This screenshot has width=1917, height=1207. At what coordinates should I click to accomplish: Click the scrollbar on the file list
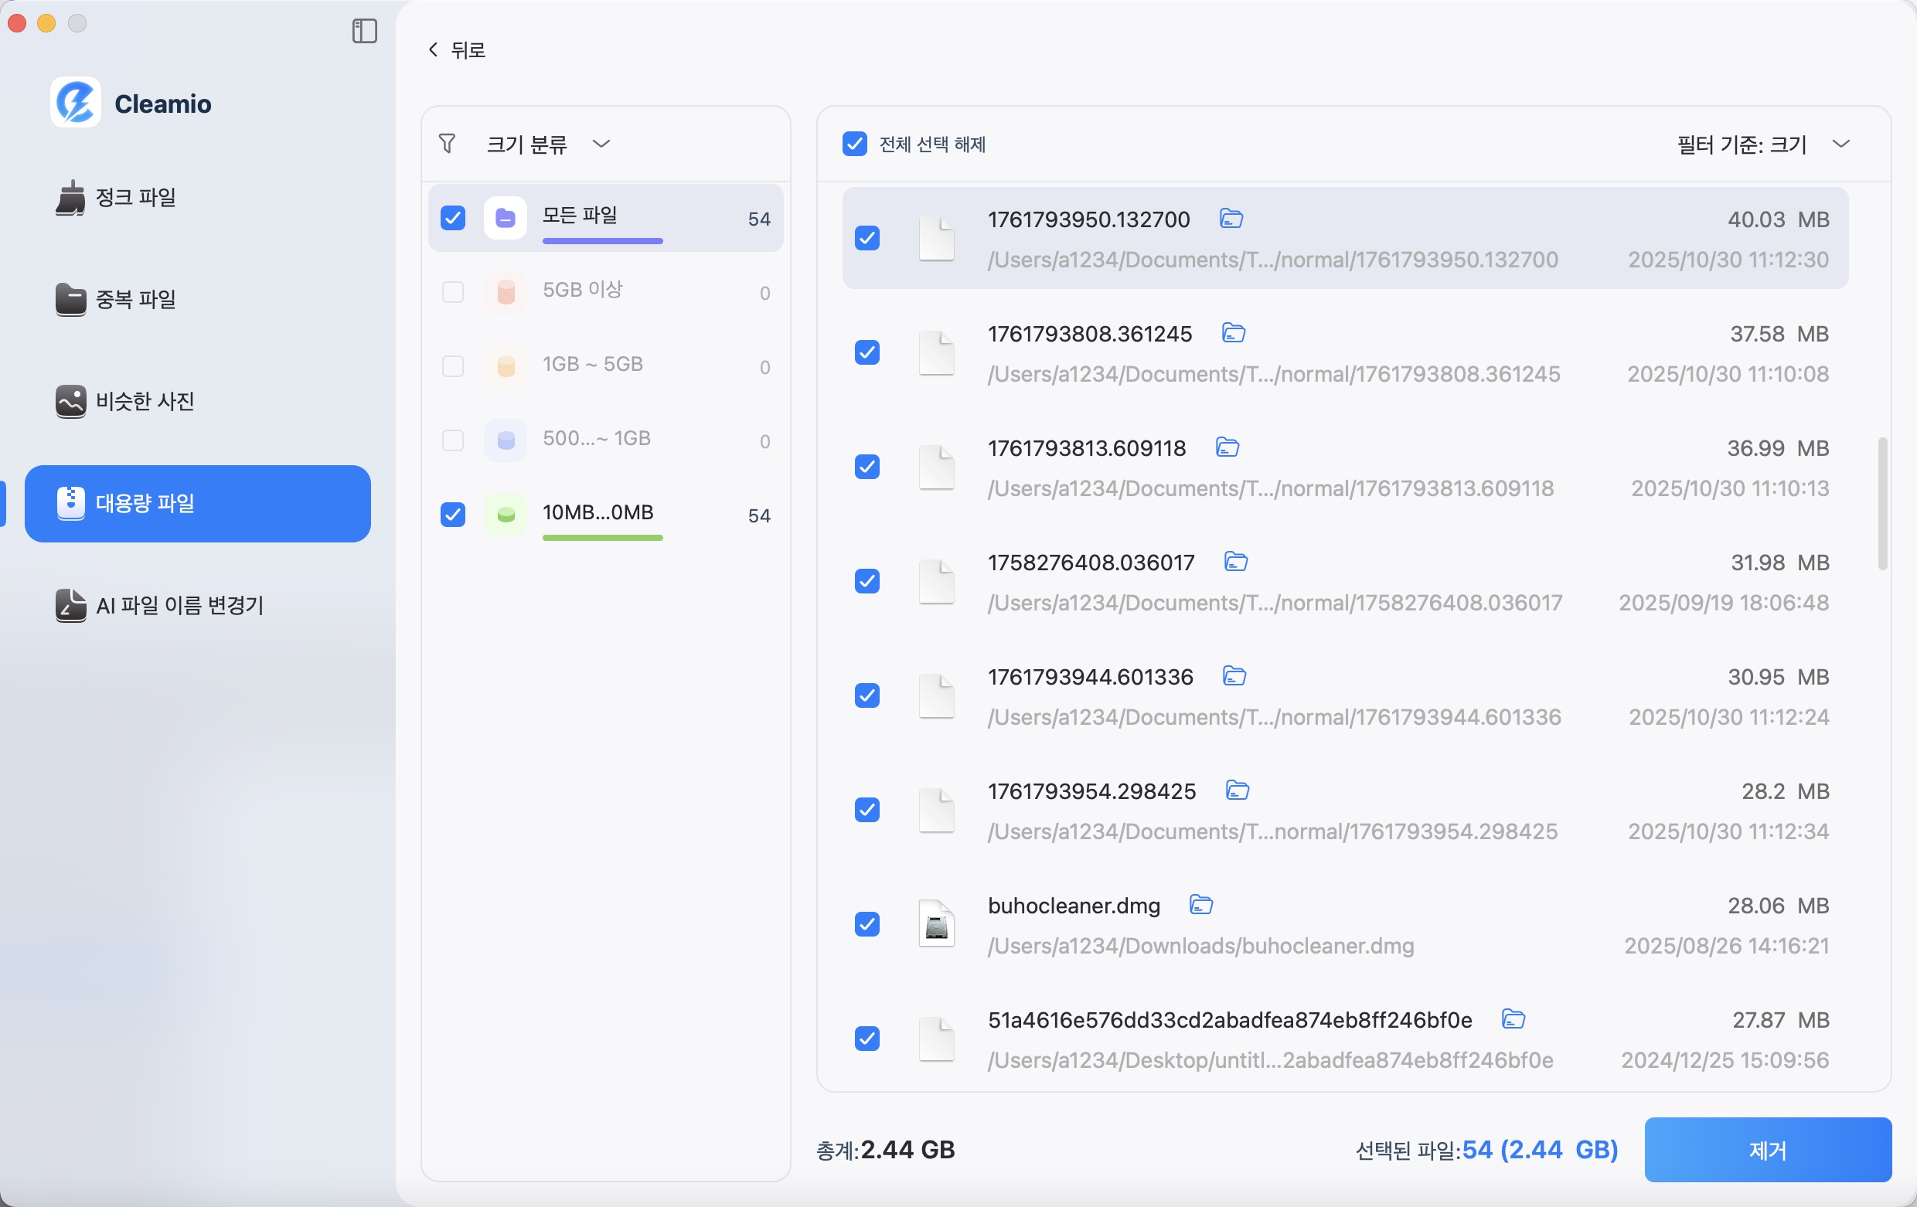tap(1882, 503)
